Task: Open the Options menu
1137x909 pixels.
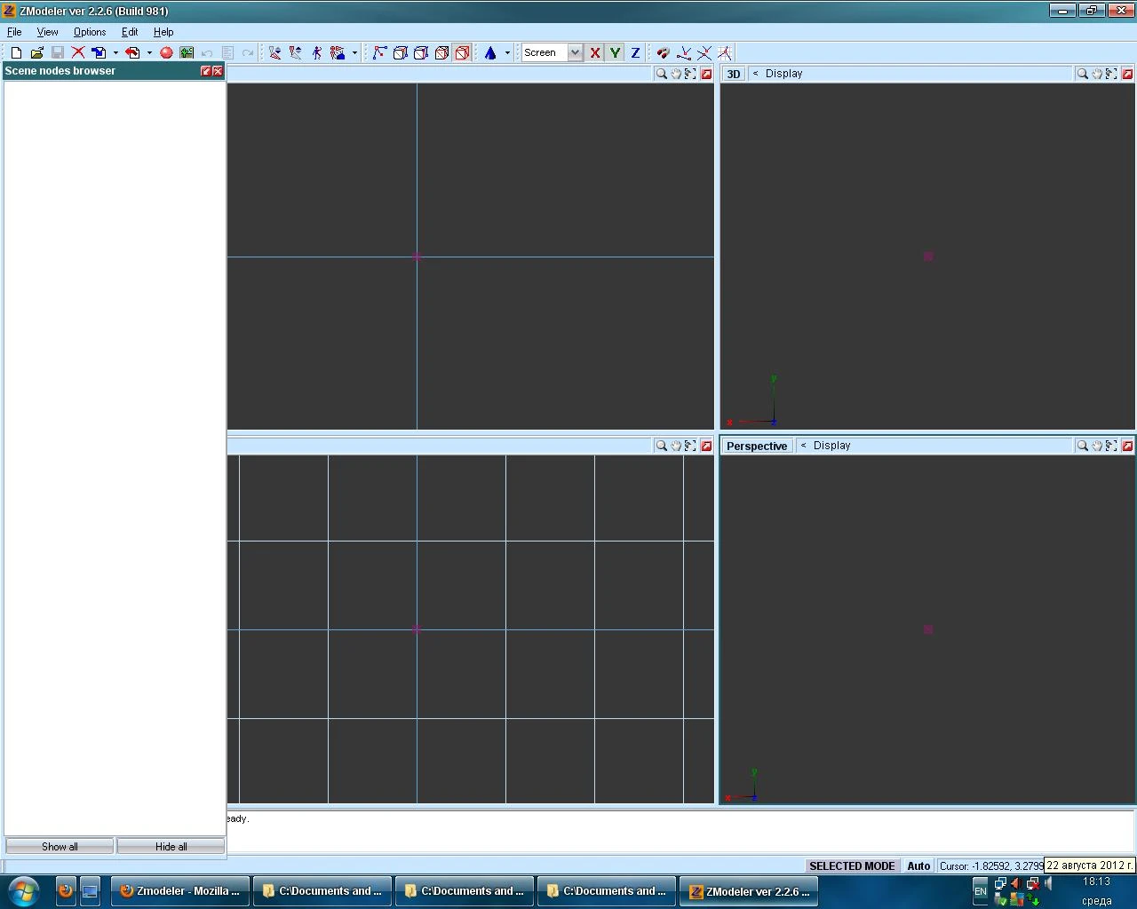Action: click(x=89, y=31)
